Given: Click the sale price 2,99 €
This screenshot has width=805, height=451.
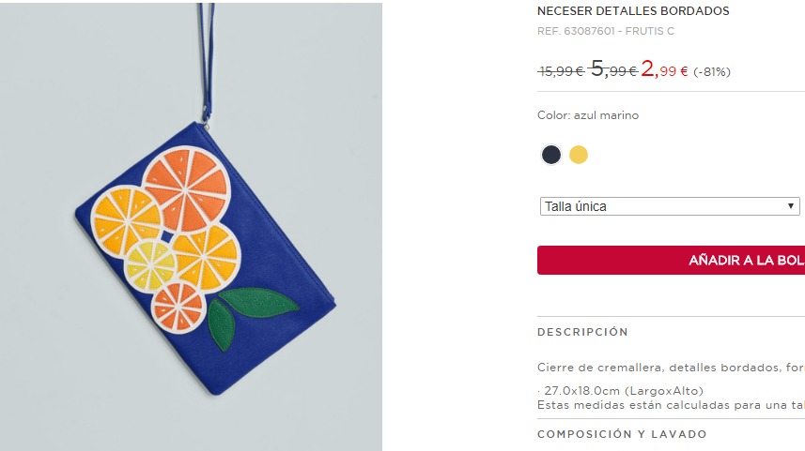Looking at the screenshot, I should [x=664, y=69].
